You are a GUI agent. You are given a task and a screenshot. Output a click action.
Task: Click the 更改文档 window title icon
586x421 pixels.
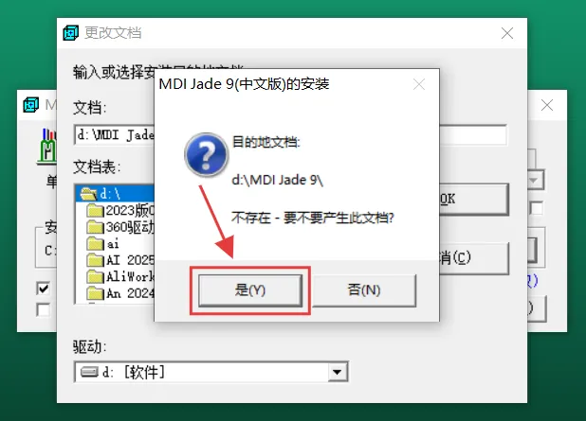pos(70,33)
